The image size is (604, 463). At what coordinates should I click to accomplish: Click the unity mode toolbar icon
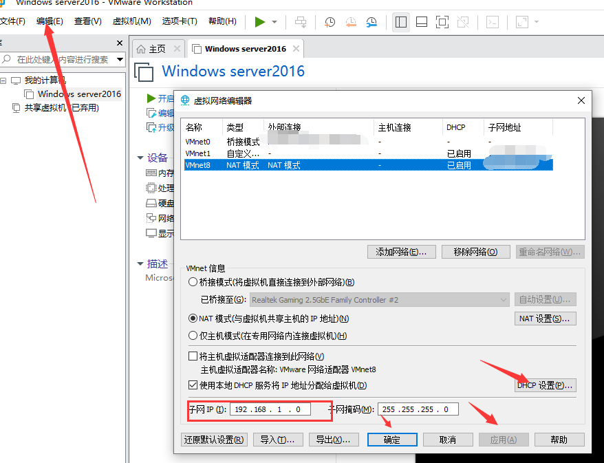click(463, 22)
